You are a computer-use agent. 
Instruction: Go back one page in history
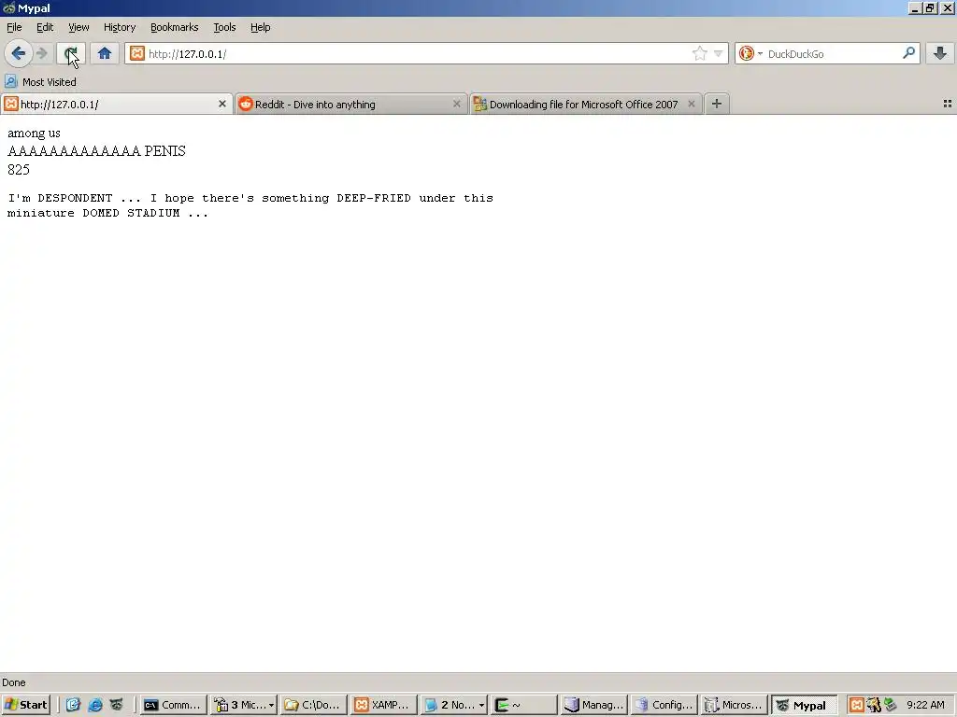pos(19,53)
